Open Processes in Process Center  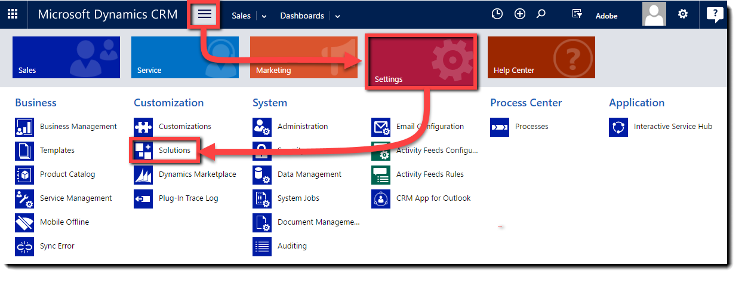click(x=531, y=127)
